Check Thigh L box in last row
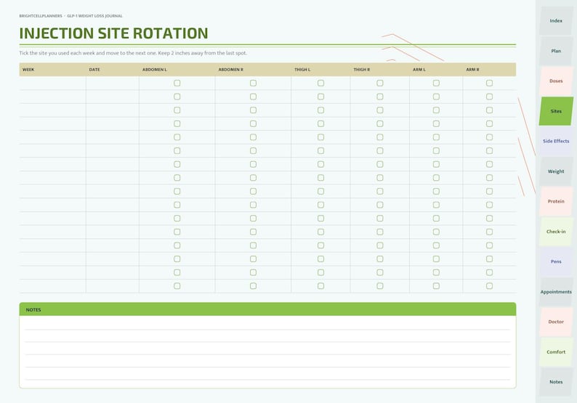The image size is (577, 403). (x=321, y=286)
